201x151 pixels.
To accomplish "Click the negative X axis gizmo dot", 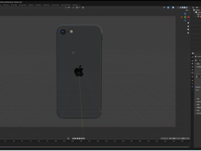I will pyautogui.click(x=182, y=17).
